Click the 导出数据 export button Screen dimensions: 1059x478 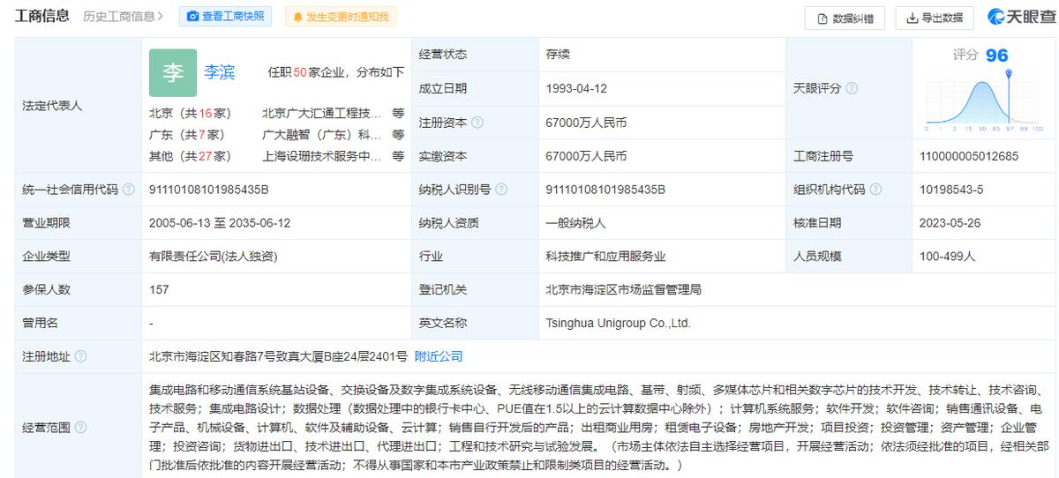[x=935, y=18]
